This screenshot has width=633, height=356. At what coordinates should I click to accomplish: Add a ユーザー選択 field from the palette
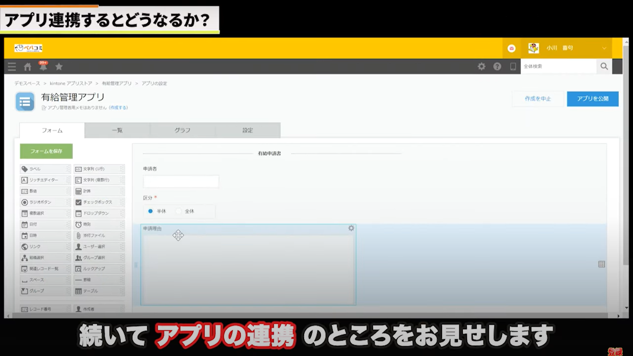pyautogui.click(x=95, y=246)
